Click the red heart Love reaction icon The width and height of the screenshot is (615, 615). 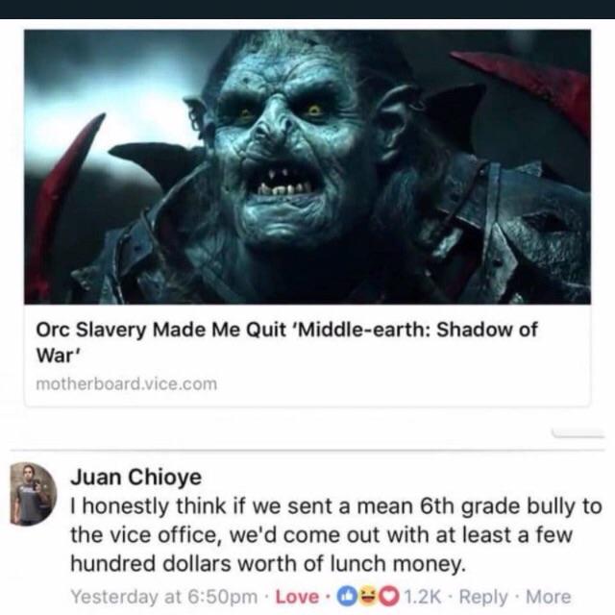click(x=388, y=597)
